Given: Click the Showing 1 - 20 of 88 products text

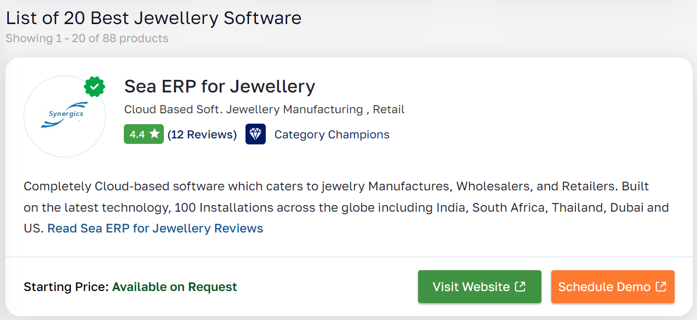Looking at the screenshot, I should point(87,38).
